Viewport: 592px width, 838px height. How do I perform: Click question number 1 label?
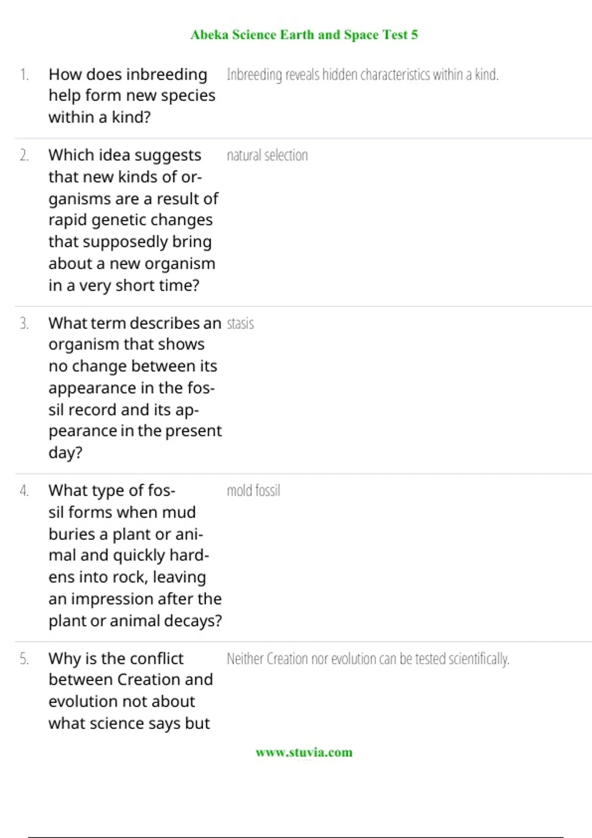24,74
